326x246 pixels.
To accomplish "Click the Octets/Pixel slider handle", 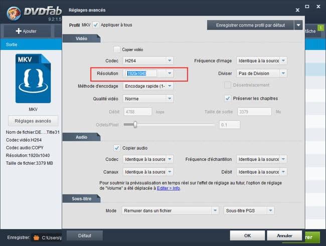I will tap(135, 125).
